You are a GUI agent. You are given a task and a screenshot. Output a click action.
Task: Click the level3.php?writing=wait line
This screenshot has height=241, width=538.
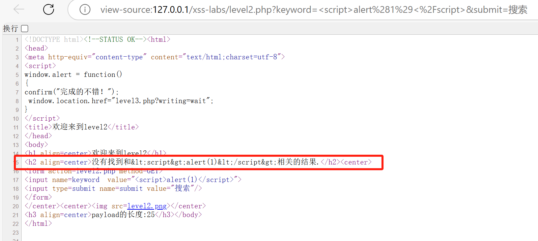click(x=121, y=101)
